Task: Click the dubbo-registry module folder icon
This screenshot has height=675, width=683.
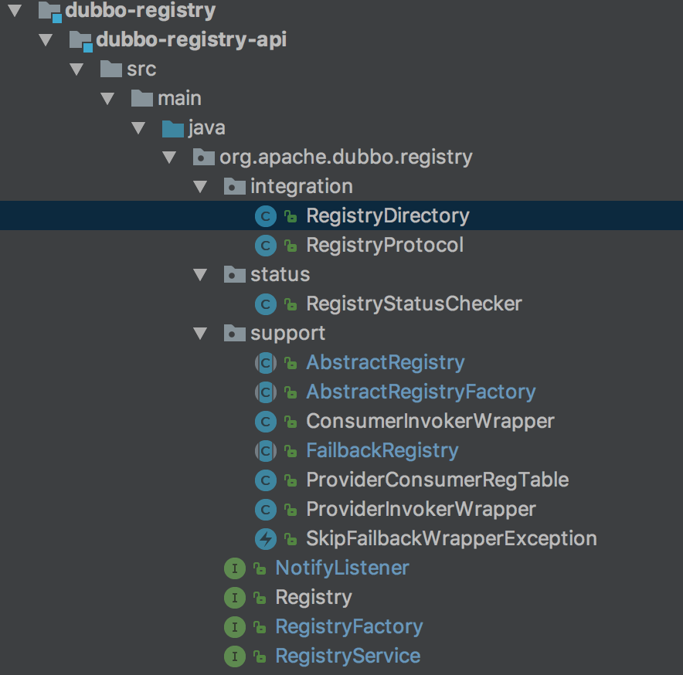Action: tap(49, 12)
